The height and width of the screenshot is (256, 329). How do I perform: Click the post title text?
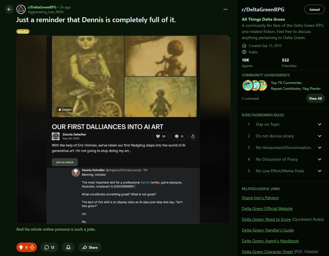click(x=96, y=20)
